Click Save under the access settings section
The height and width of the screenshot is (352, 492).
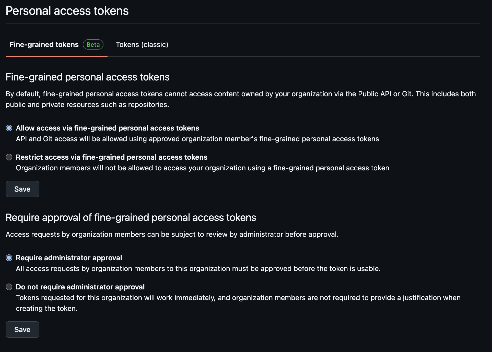tap(22, 189)
